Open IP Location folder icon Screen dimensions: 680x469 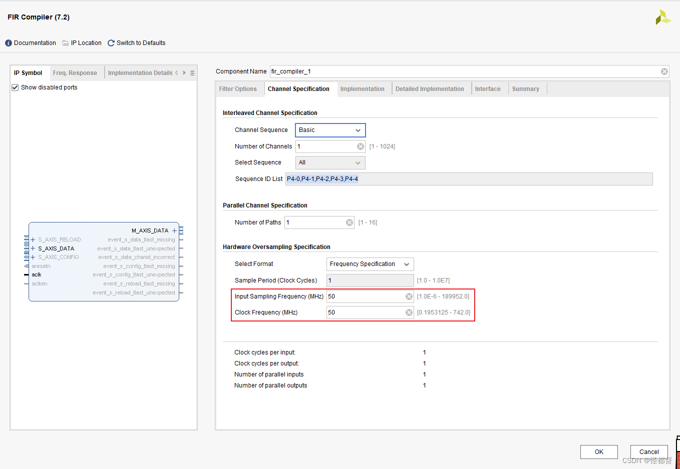tap(66, 43)
